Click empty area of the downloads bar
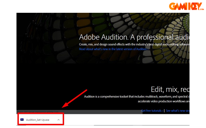 (129, 120)
